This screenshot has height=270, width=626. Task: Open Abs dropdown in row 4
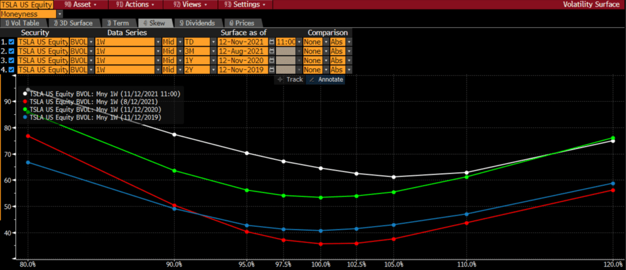coord(349,70)
